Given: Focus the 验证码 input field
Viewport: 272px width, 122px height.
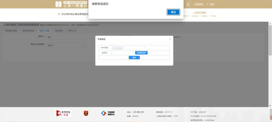Looking at the screenshot, I should pos(123,53).
